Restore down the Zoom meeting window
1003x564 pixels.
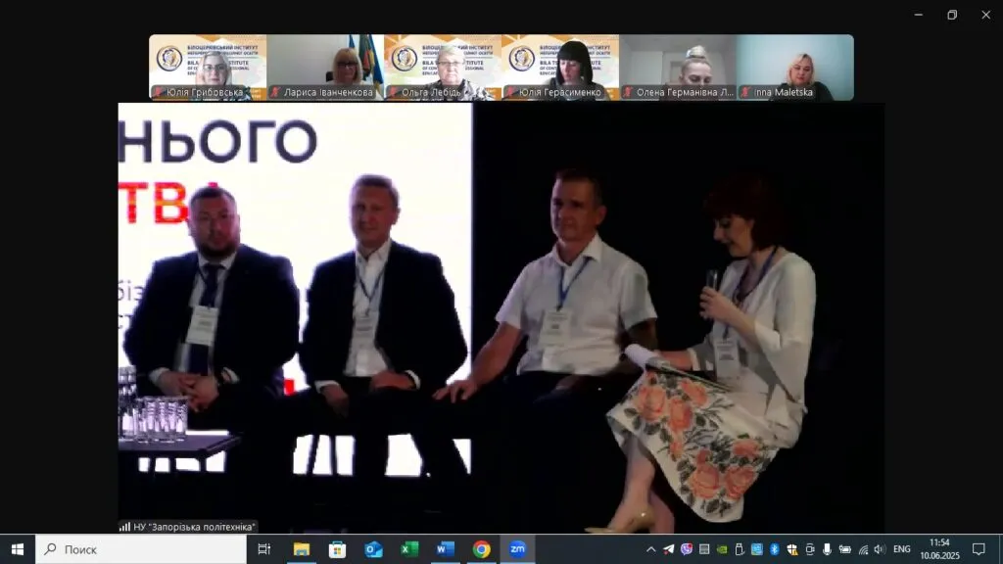(952, 15)
